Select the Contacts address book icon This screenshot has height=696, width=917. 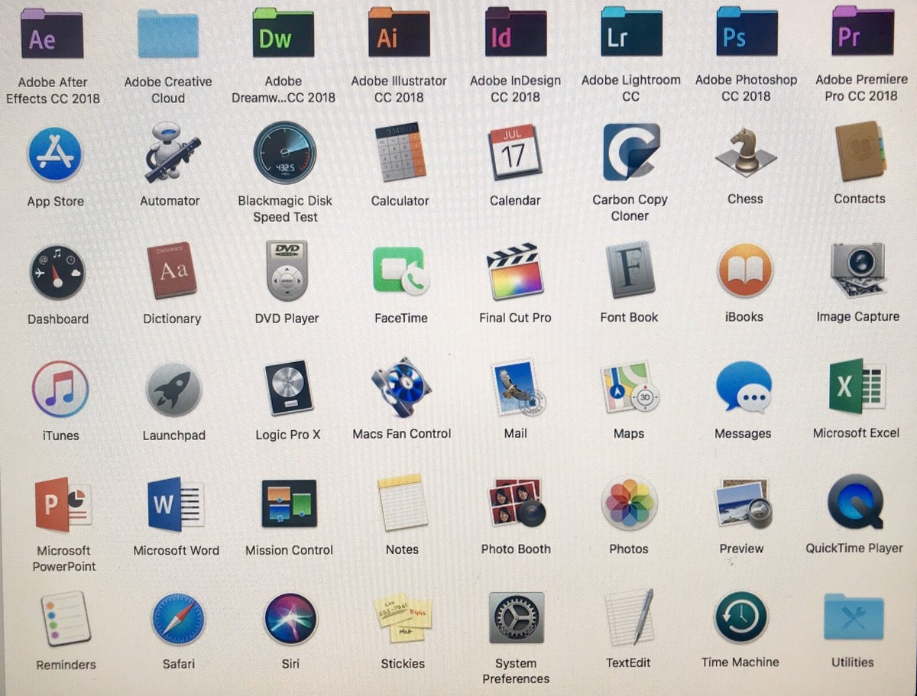pos(860,151)
